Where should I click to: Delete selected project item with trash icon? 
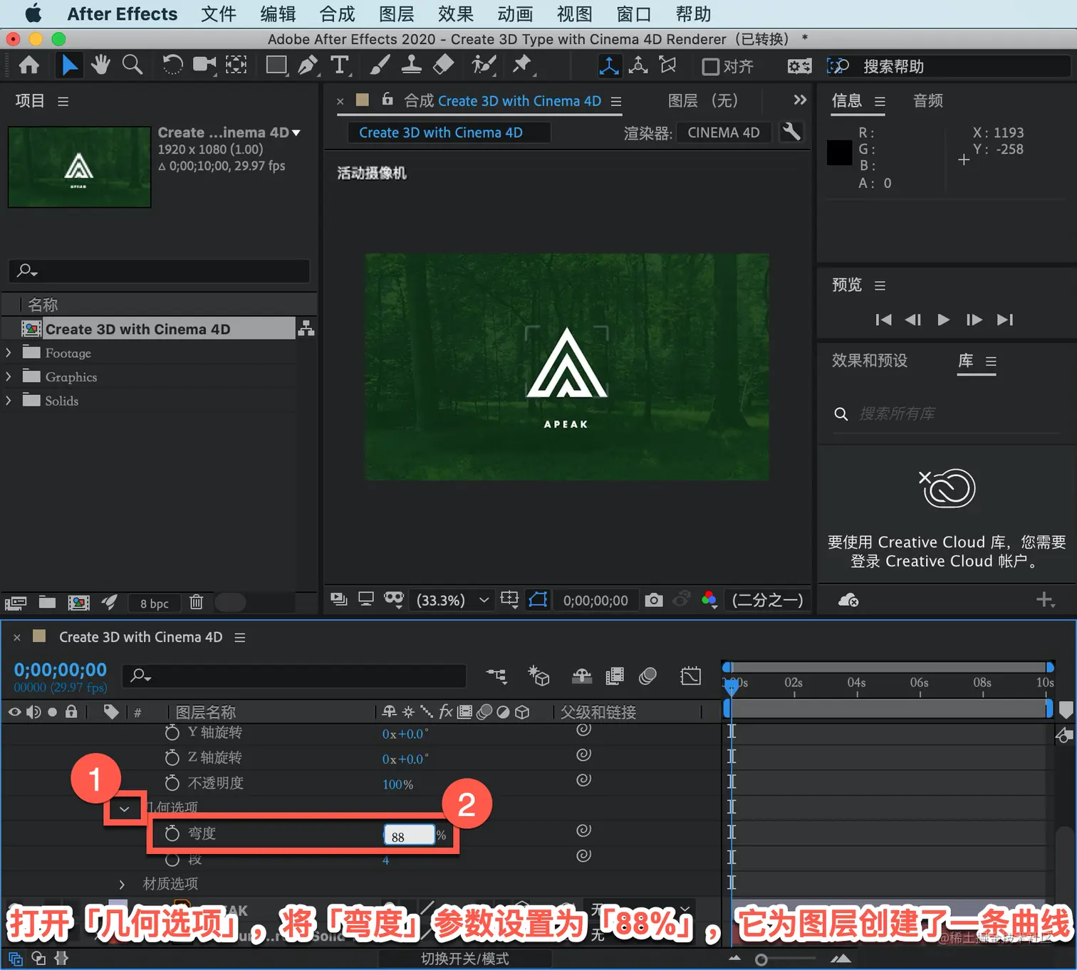click(197, 603)
